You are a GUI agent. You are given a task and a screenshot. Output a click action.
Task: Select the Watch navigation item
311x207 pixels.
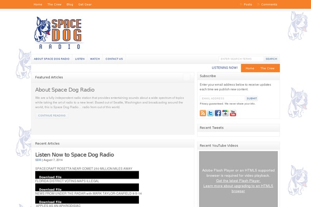[x=95, y=59]
